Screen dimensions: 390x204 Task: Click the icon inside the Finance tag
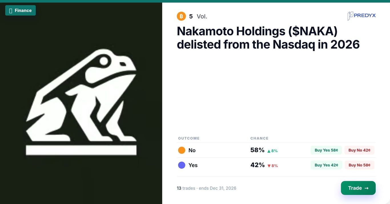(11, 11)
